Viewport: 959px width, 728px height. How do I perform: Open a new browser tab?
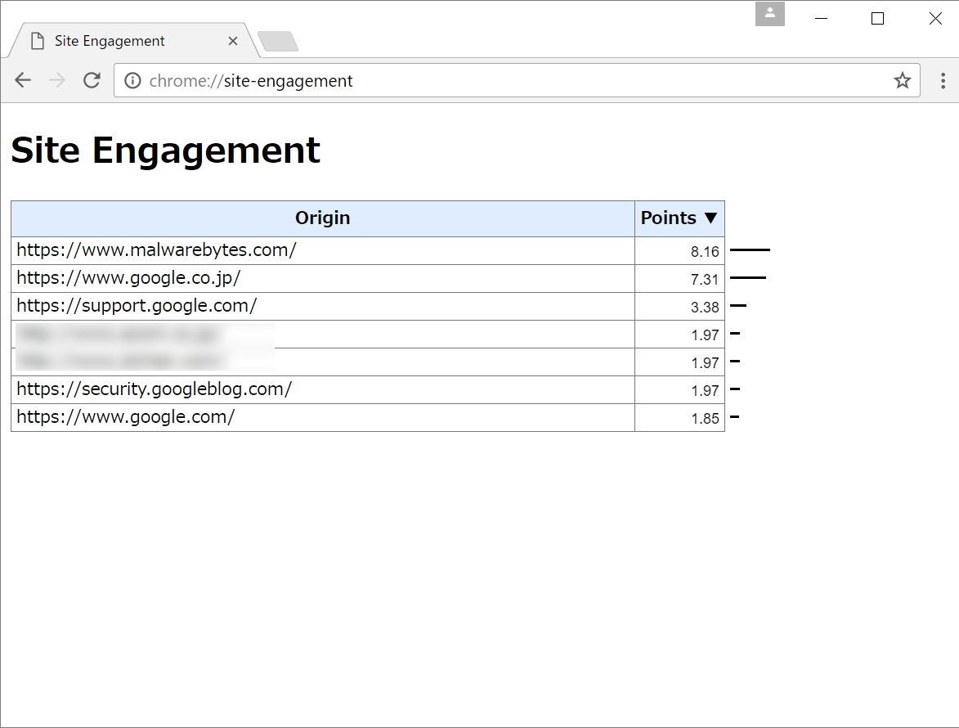278,40
